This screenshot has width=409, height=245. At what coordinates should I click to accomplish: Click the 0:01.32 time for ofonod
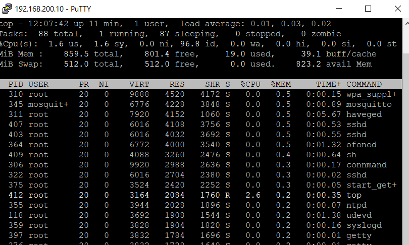point(324,145)
